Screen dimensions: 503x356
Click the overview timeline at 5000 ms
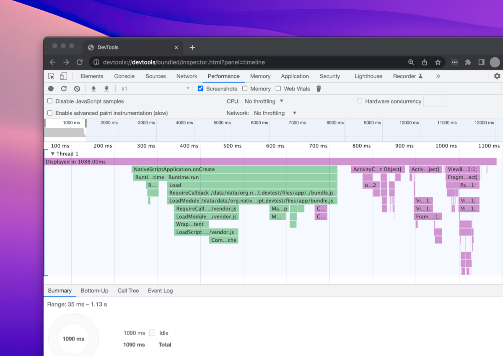tap(221, 130)
